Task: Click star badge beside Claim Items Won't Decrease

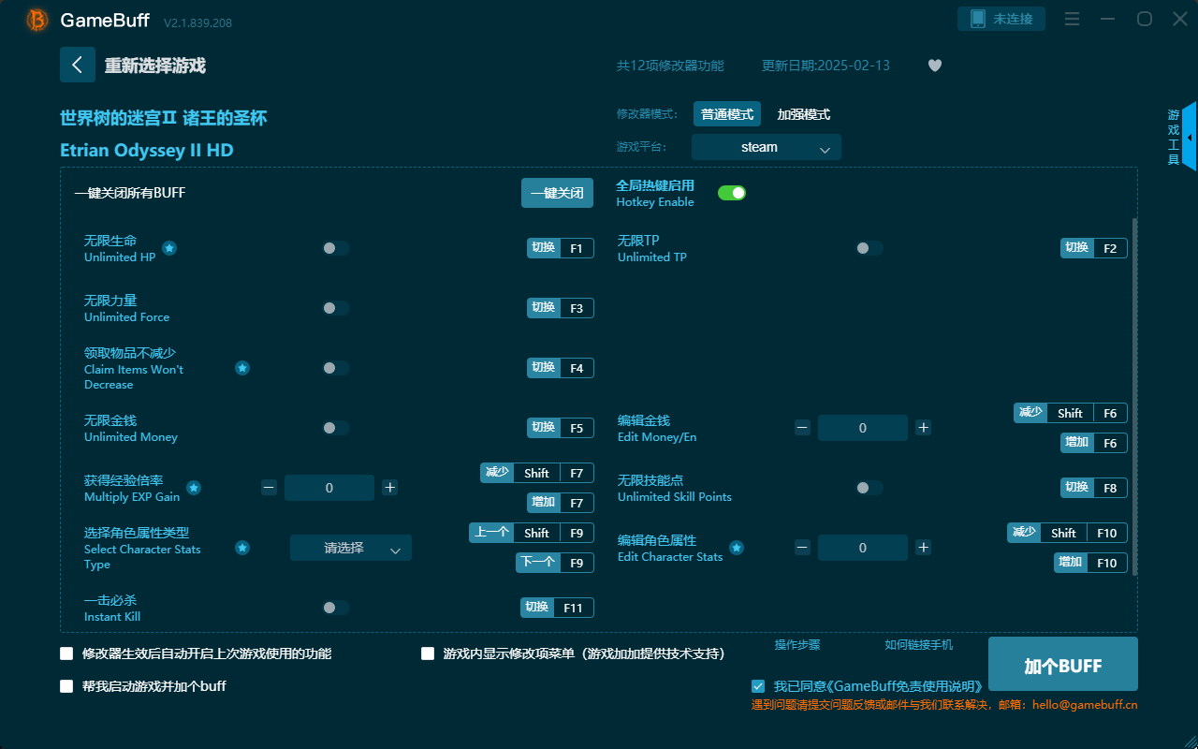Action: (242, 368)
